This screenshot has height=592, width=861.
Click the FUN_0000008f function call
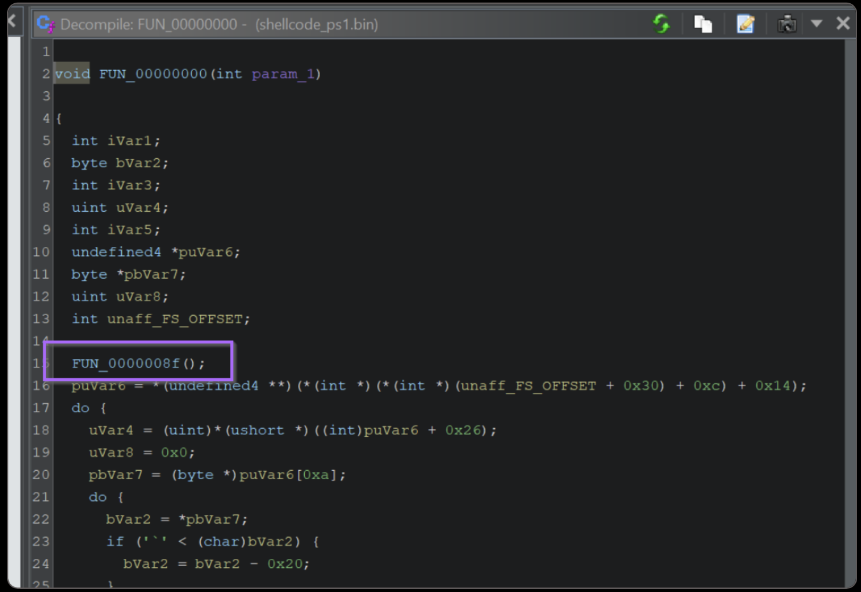point(126,364)
